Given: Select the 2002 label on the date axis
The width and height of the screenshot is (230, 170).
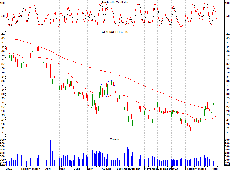Looking at the screenshot, I should click(9, 169).
